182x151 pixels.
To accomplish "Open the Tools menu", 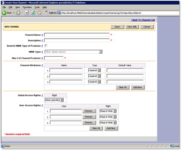I will pyautogui.click(x=37, y=7).
